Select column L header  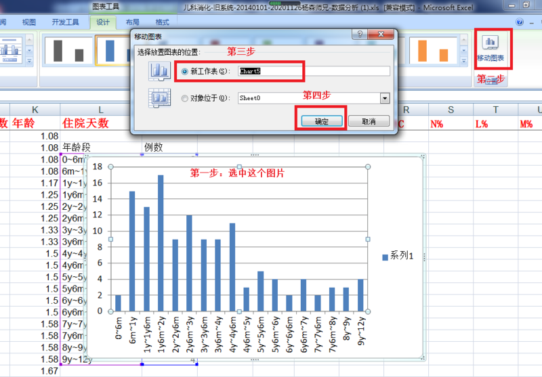100,110
